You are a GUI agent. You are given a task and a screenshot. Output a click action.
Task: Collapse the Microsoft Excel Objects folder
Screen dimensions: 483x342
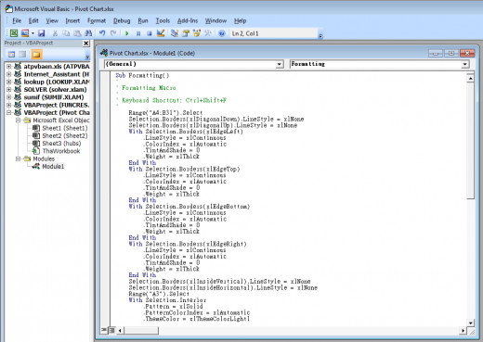19,120
